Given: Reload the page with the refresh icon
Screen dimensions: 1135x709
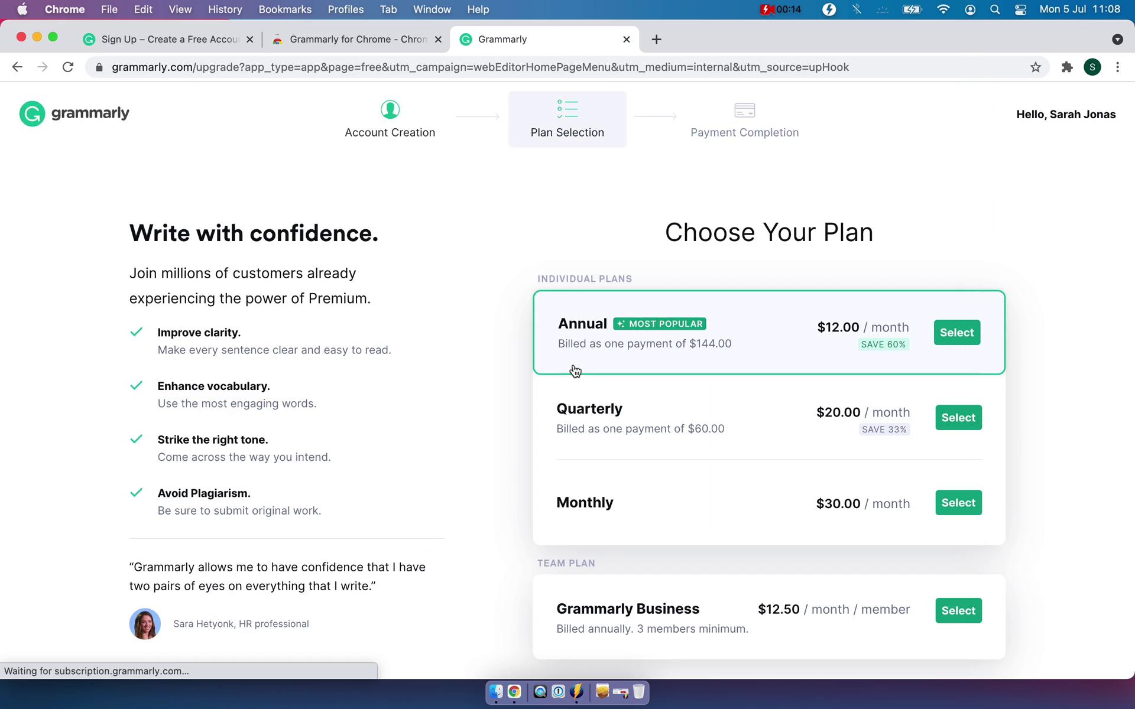Looking at the screenshot, I should 68,67.
